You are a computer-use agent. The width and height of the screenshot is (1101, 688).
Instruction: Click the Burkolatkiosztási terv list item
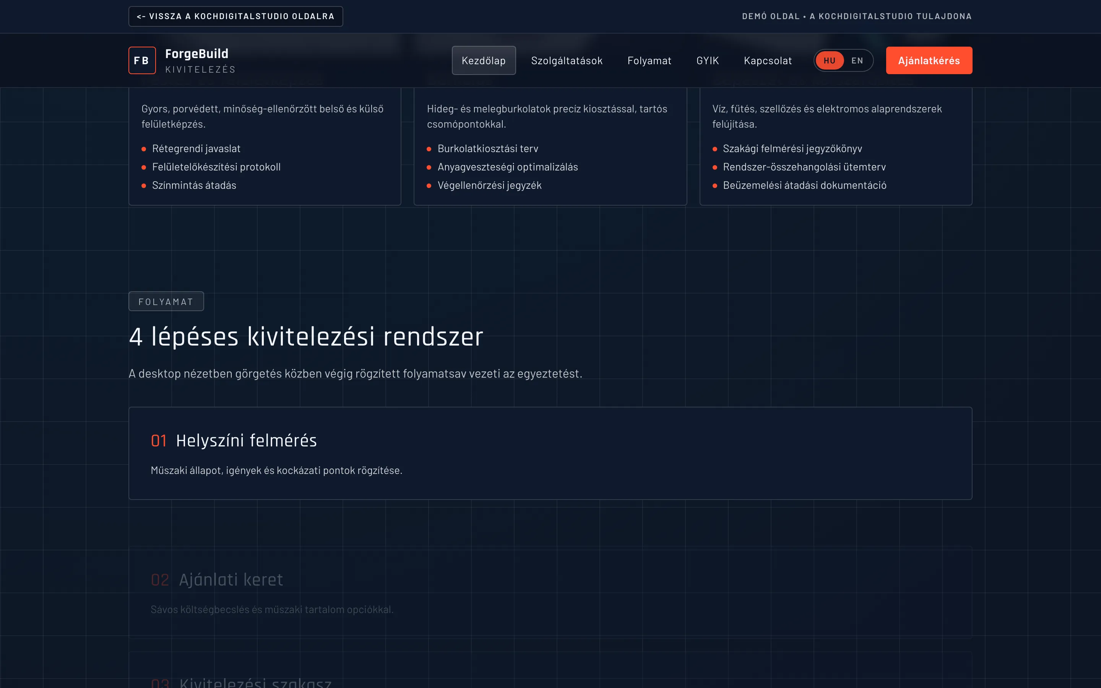tap(488, 148)
